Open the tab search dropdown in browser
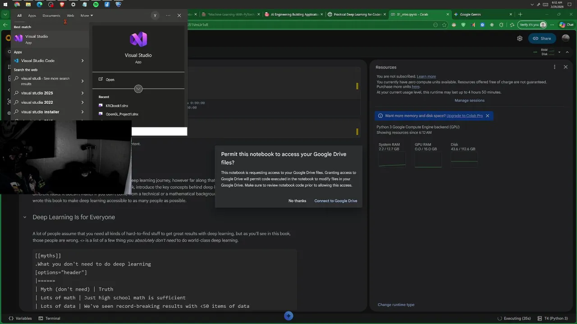The height and width of the screenshot is (324, 577). point(5,14)
